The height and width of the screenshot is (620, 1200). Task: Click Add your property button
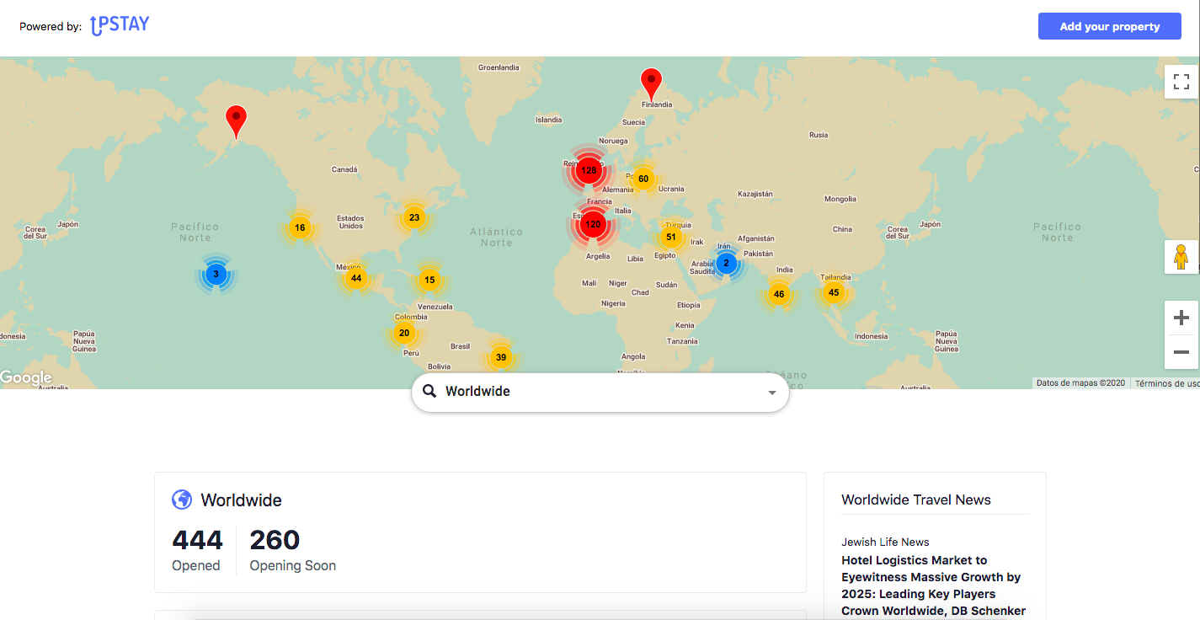coord(1109,26)
